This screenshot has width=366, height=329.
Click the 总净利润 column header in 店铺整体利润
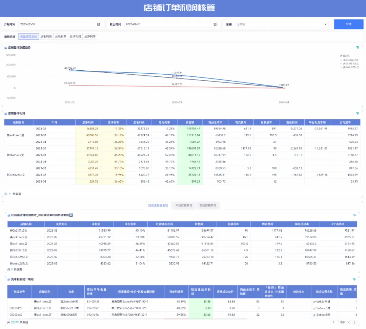pyautogui.click(x=88, y=122)
